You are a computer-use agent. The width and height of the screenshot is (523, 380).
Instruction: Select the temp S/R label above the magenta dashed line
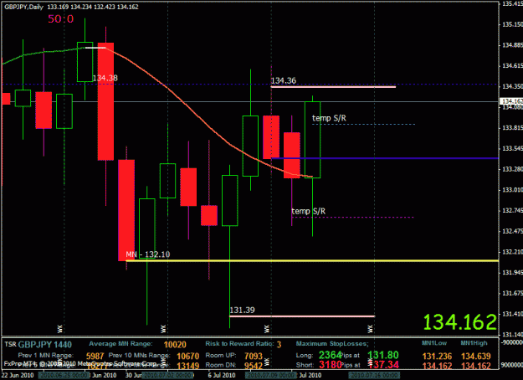point(309,211)
